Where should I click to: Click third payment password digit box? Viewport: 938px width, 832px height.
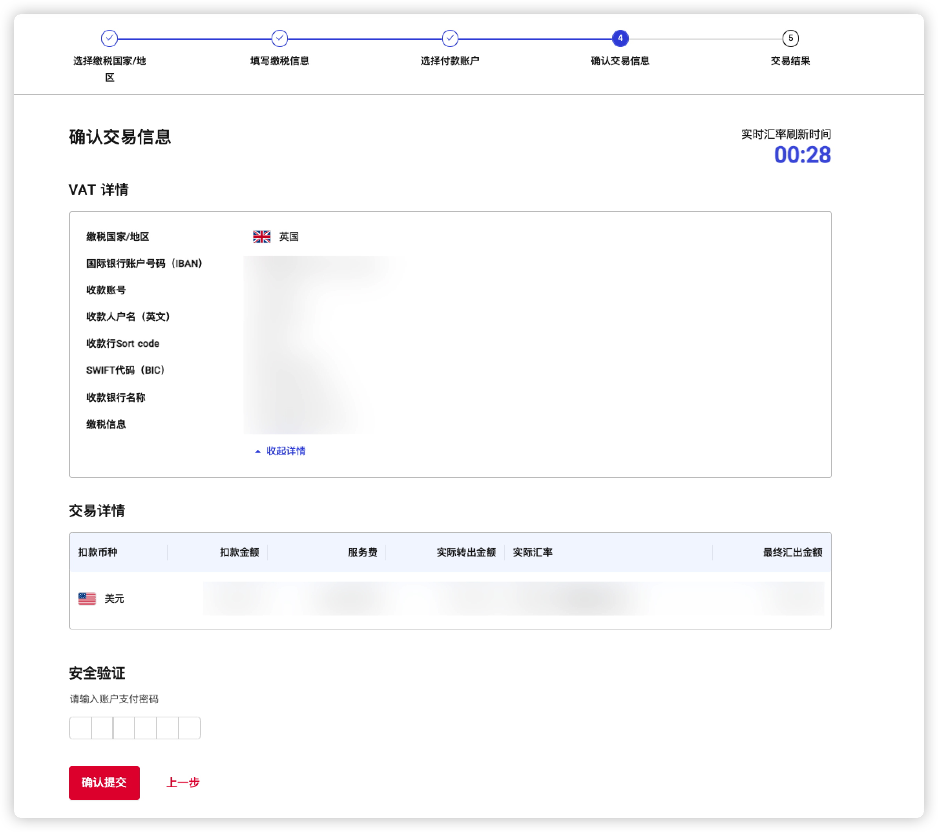tap(124, 728)
